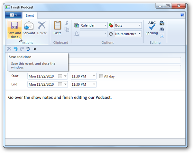Open the blue application menu button
Image resolution: width=193 pixels, height=153 pixels.
tap(14, 15)
